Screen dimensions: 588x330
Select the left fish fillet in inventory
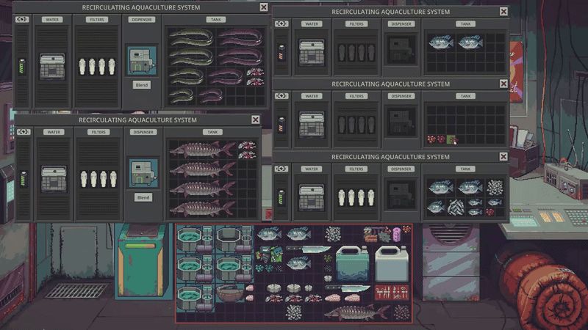333,298
